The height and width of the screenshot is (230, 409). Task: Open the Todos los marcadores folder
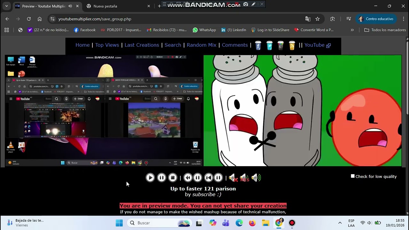(x=385, y=30)
